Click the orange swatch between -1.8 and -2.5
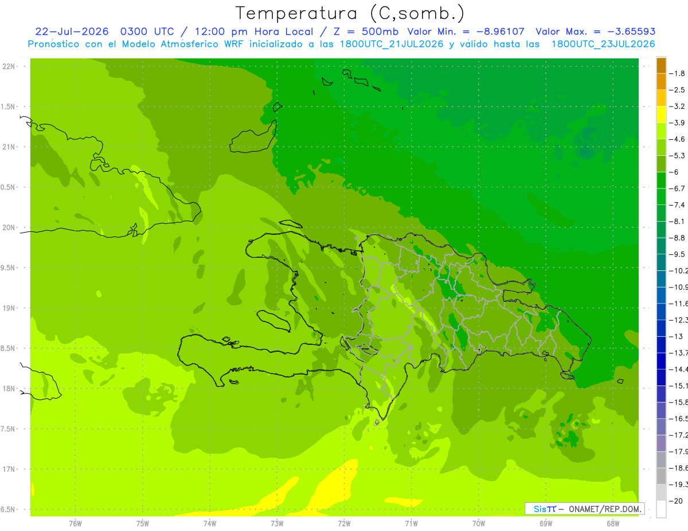688x531 pixels. point(661,82)
